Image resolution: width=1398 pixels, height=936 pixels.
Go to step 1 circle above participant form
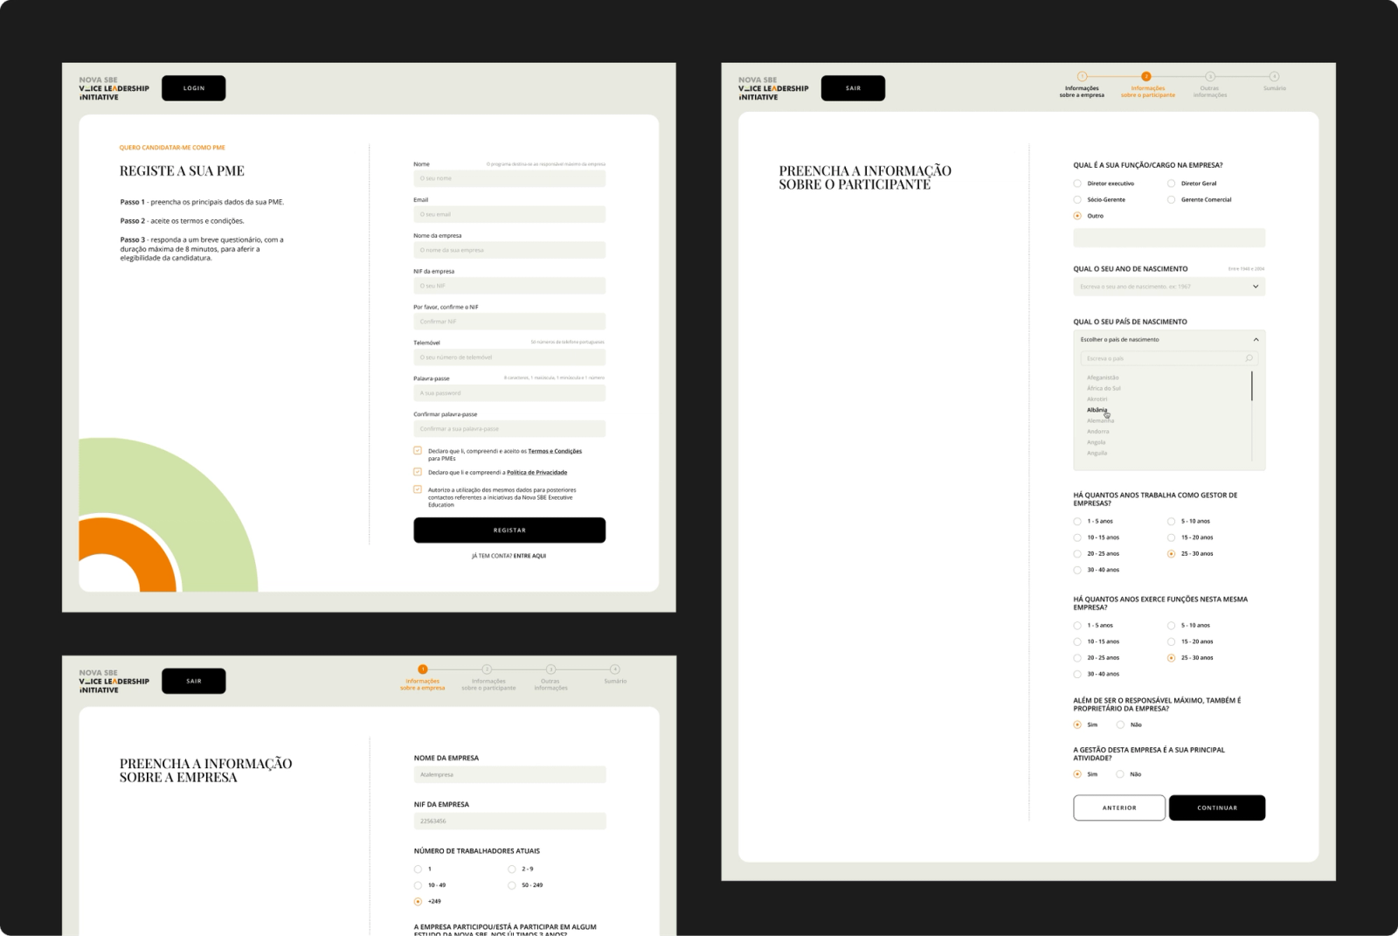[x=1082, y=76]
